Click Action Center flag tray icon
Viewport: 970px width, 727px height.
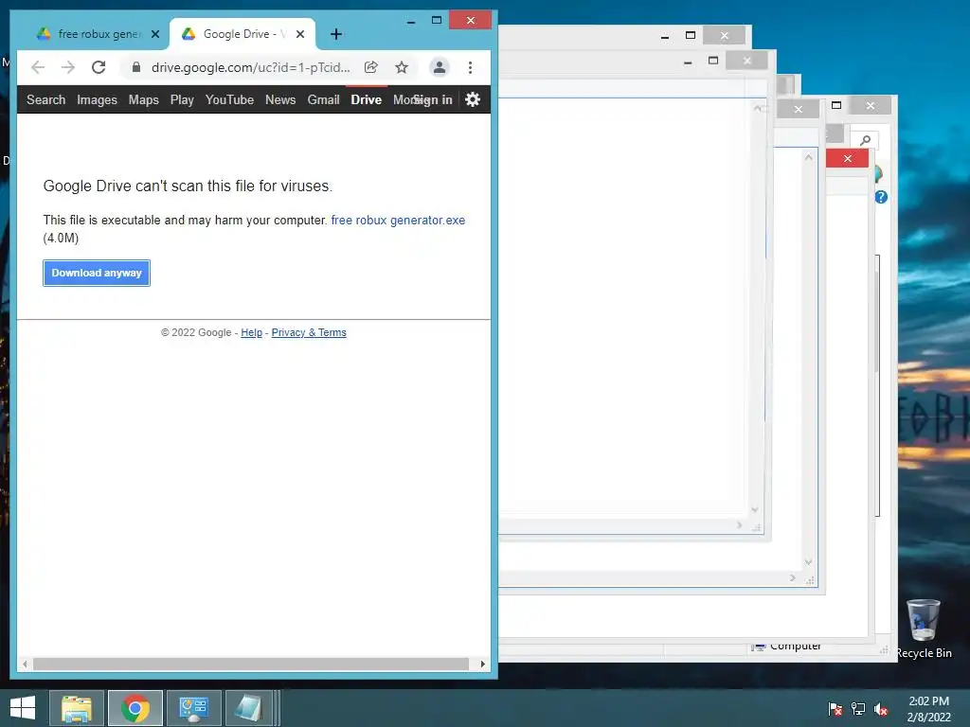(x=835, y=708)
